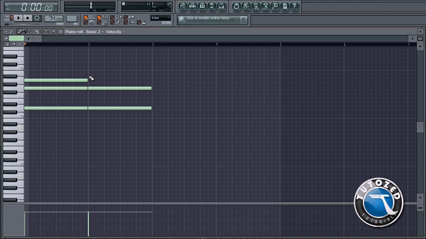Open the Line snap dropdown
426x239 pixels.
[x=160, y=18]
